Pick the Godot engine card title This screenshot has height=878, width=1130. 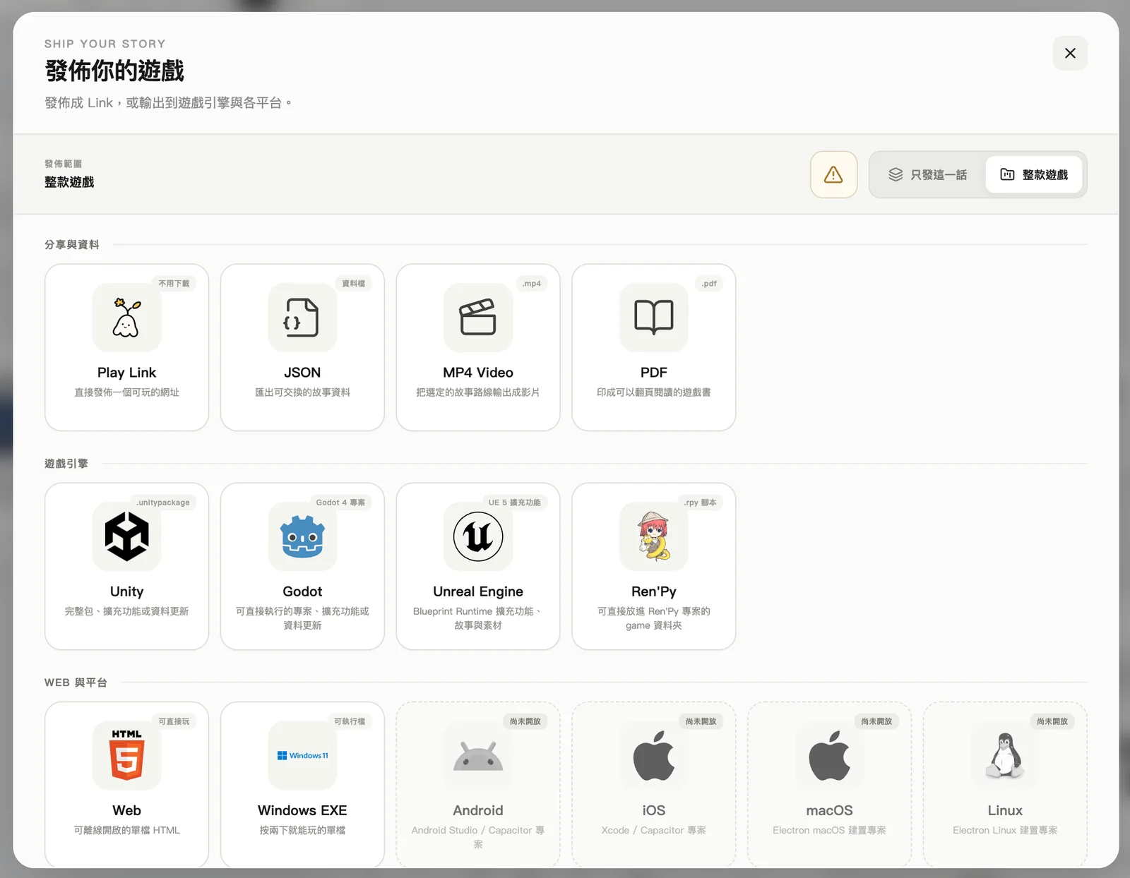pyautogui.click(x=302, y=591)
